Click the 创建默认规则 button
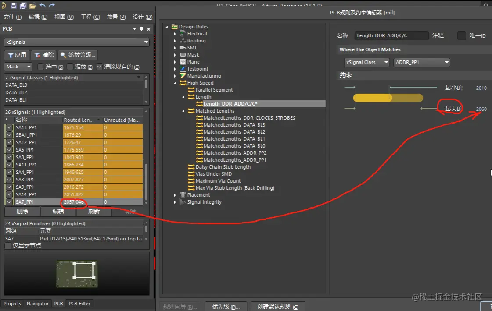 pyautogui.click(x=277, y=307)
